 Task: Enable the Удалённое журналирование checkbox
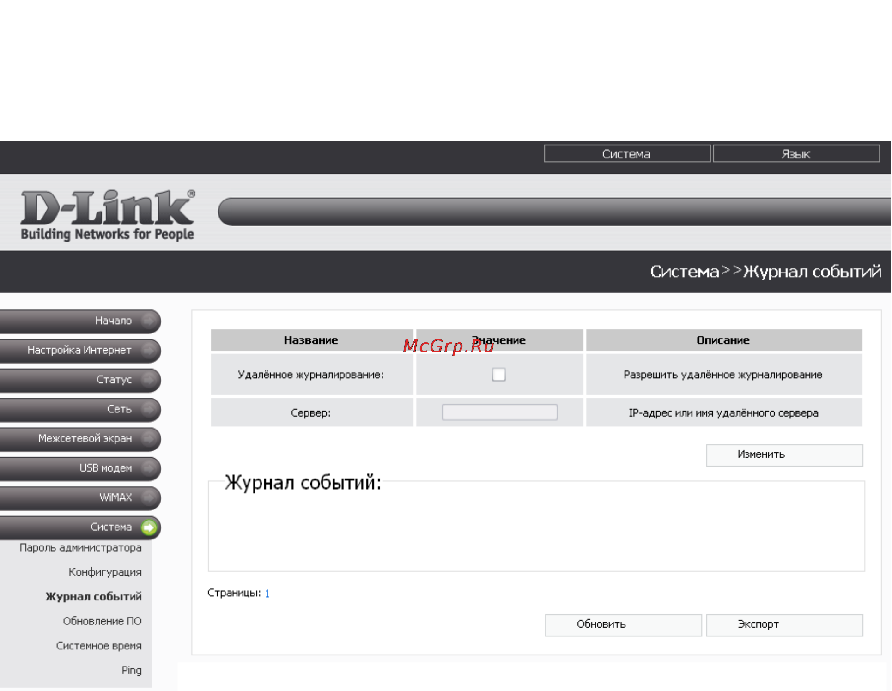point(498,374)
